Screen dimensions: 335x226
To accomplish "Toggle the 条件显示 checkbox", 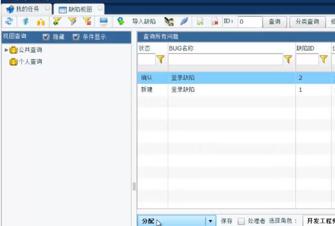I will tap(76, 37).
